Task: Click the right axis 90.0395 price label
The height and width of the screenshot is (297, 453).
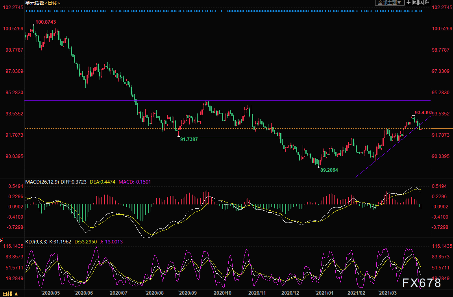Action: [440, 156]
